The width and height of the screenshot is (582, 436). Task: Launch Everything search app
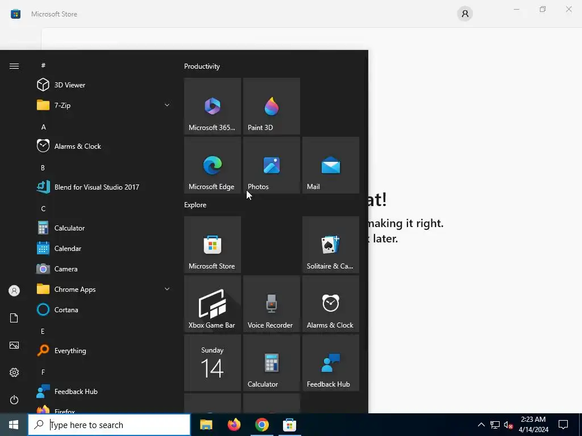point(104,350)
